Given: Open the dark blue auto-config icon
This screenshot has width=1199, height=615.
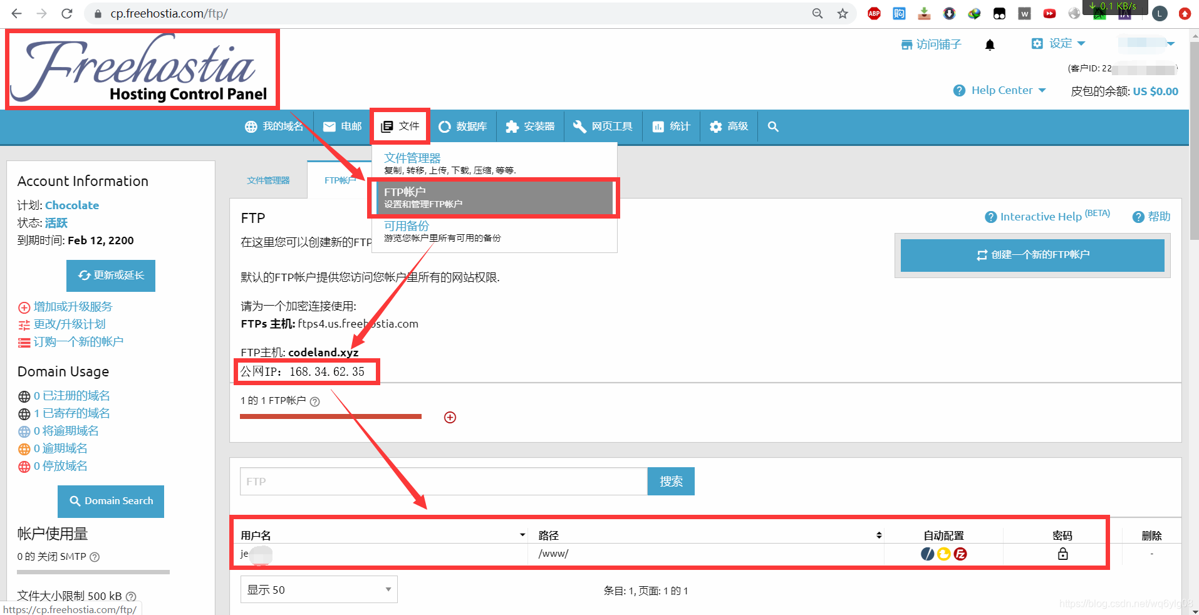Looking at the screenshot, I should 928,554.
